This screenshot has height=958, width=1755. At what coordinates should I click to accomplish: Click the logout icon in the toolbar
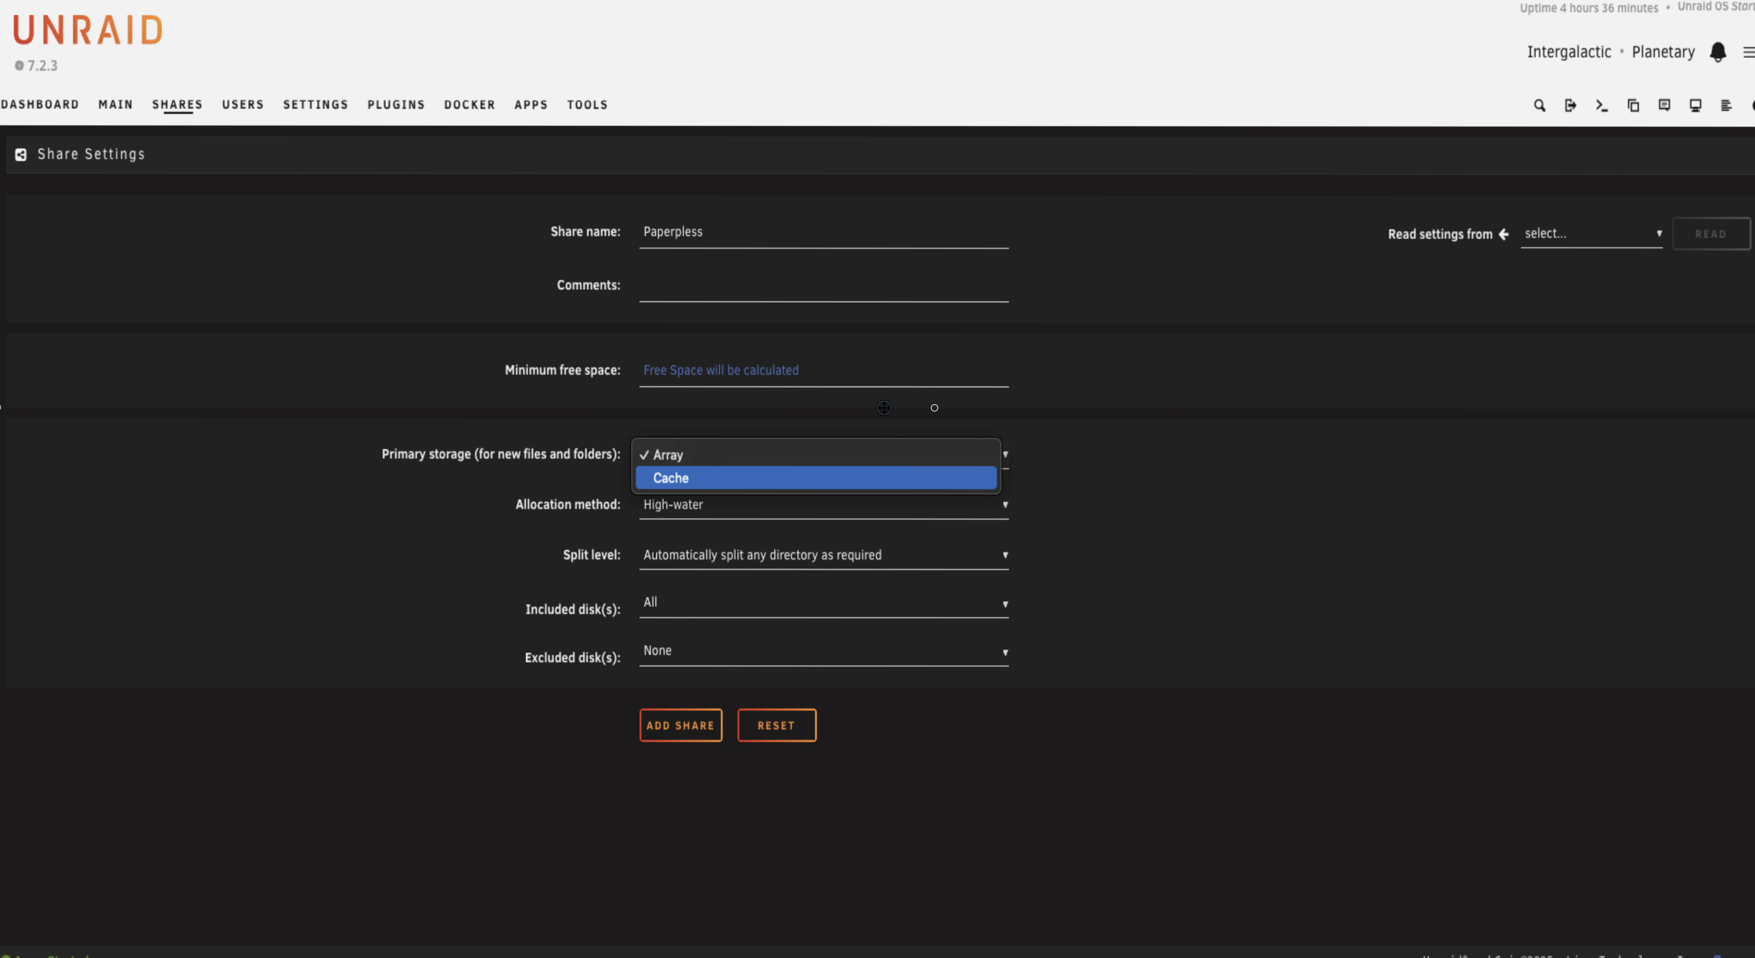pos(1571,105)
